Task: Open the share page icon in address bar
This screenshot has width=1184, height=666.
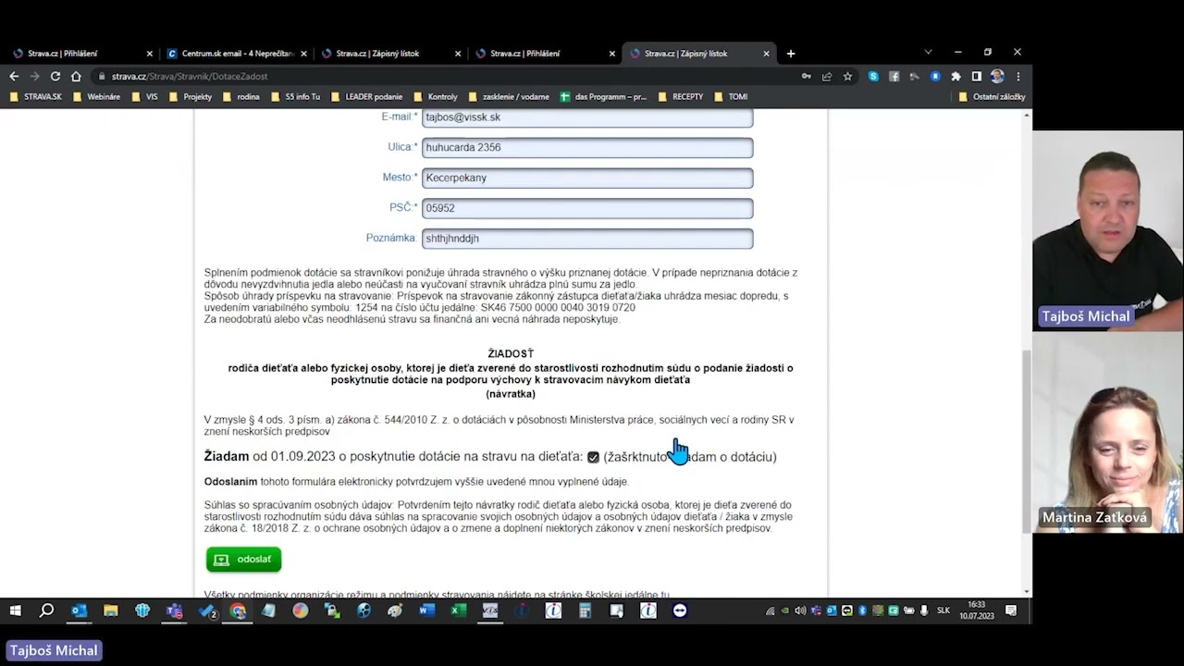Action: pos(827,77)
